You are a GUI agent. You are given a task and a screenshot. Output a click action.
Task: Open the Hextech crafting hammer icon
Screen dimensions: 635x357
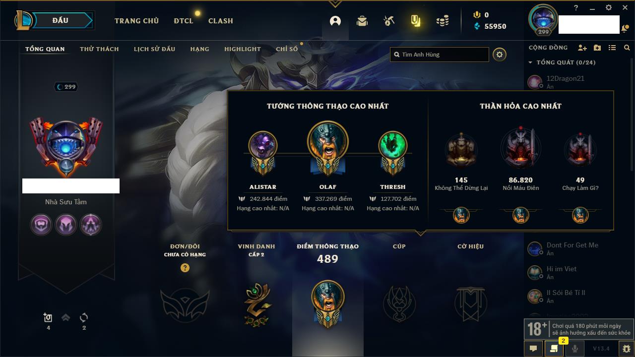tap(389, 21)
